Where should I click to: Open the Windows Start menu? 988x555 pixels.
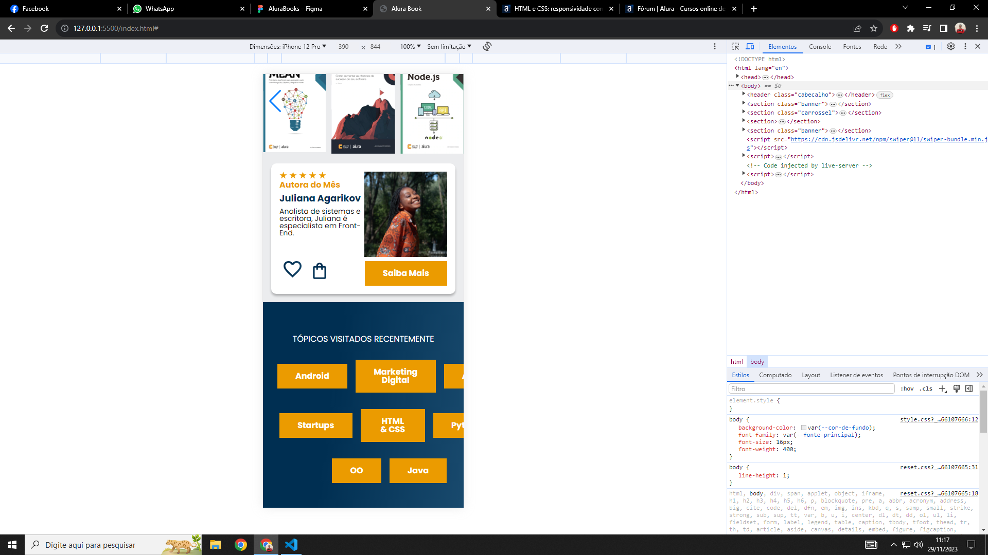coord(12,545)
